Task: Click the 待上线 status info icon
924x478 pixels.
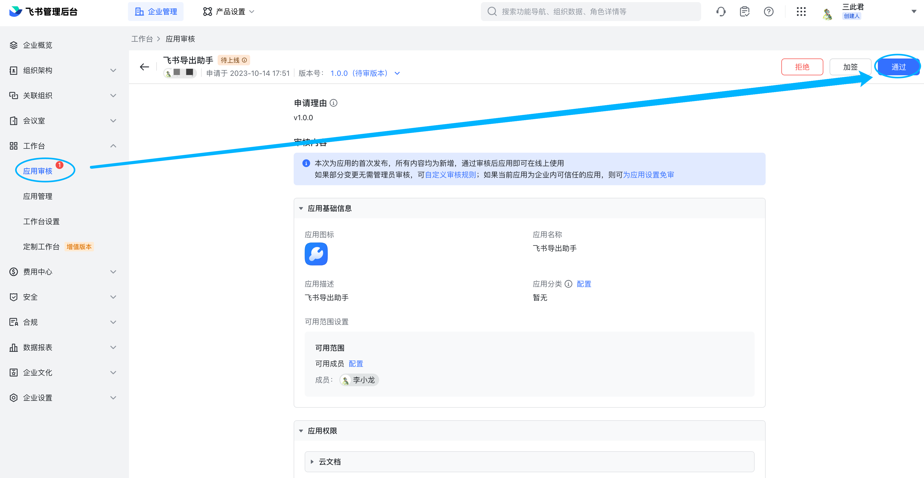Action: tap(244, 60)
